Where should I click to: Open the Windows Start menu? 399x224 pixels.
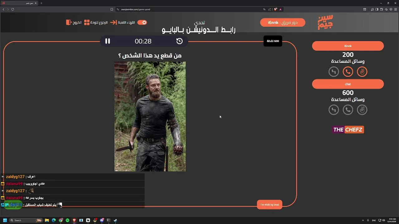5,220
